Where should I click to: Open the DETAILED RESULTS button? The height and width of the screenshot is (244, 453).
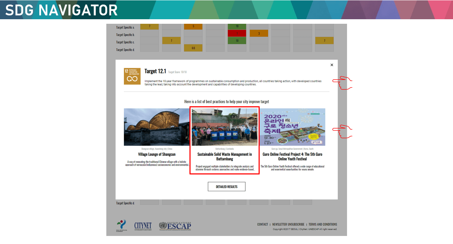tap(226, 187)
